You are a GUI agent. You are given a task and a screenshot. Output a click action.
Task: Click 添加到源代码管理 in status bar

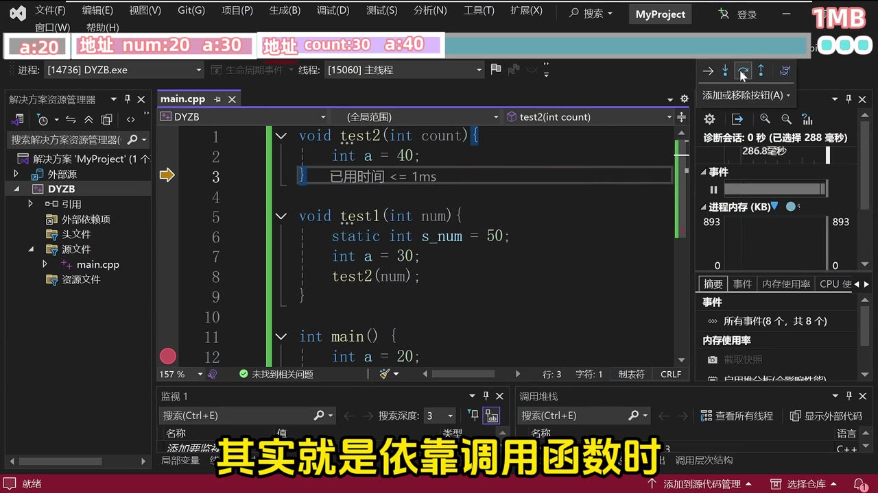click(x=698, y=484)
